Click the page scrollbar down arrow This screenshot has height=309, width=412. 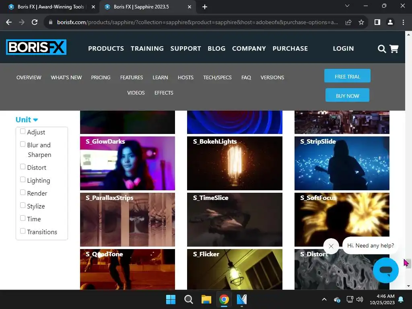pyautogui.click(x=408, y=286)
